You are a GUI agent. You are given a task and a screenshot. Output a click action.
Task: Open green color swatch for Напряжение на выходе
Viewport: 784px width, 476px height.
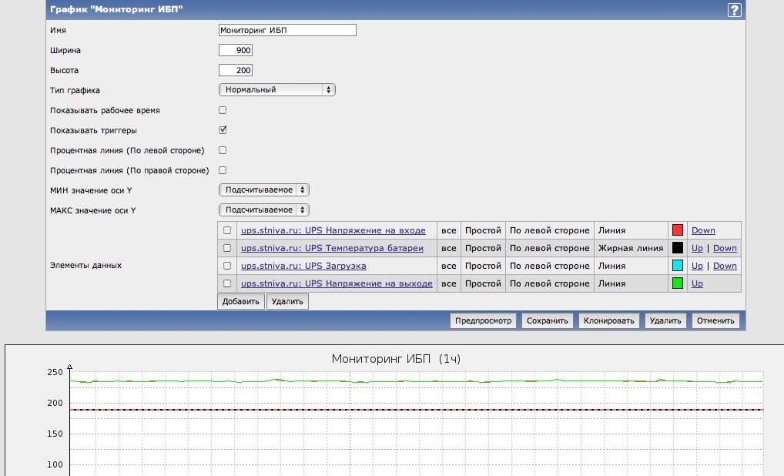tap(678, 283)
